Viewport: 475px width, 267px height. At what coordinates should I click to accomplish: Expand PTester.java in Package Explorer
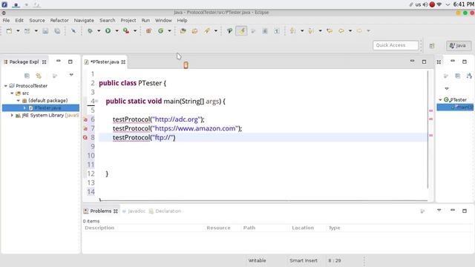[x=24, y=108]
